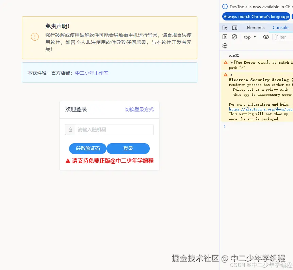Expand the Electron Security Warning details
This screenshot has height=270, width=293.
tap(231, 75)
